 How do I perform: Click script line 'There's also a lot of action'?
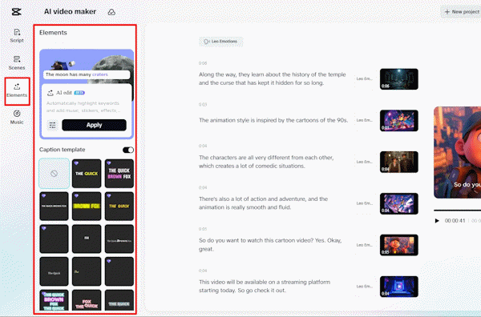point(263,203)
